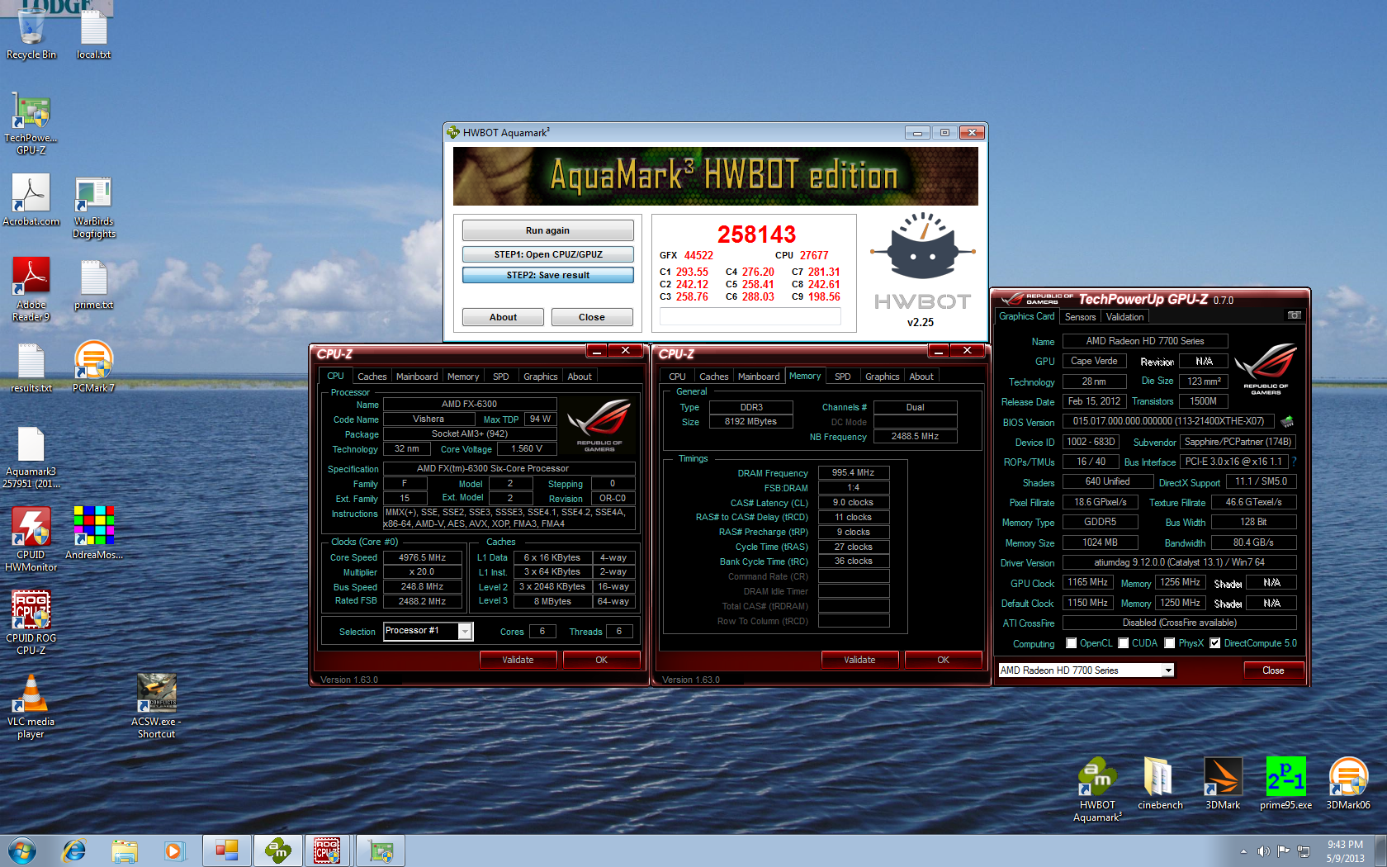Click the volume icon in system tray

coord(1263,851)
